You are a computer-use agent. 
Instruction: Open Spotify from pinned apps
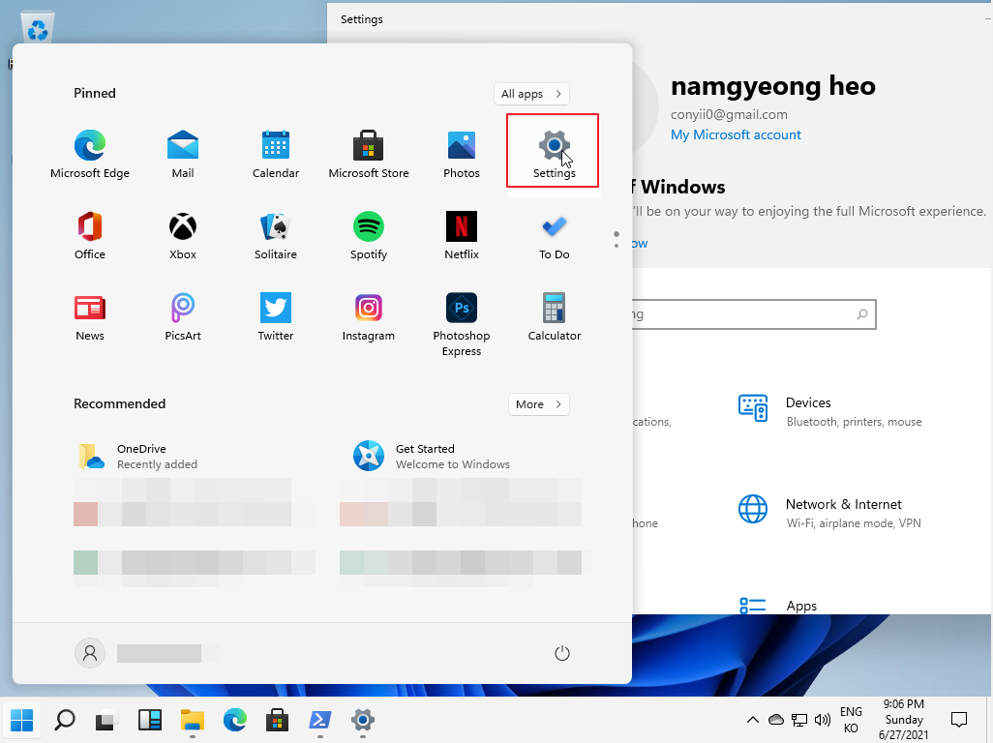pyautogui.click(x=369, y=235)
